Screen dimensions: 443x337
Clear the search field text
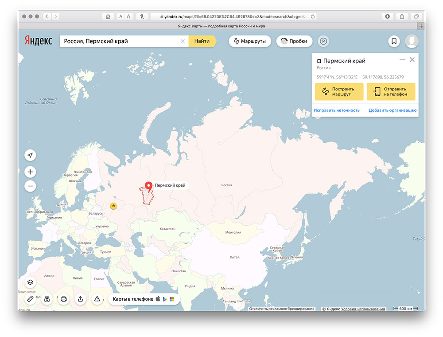[x=183, y=41]
